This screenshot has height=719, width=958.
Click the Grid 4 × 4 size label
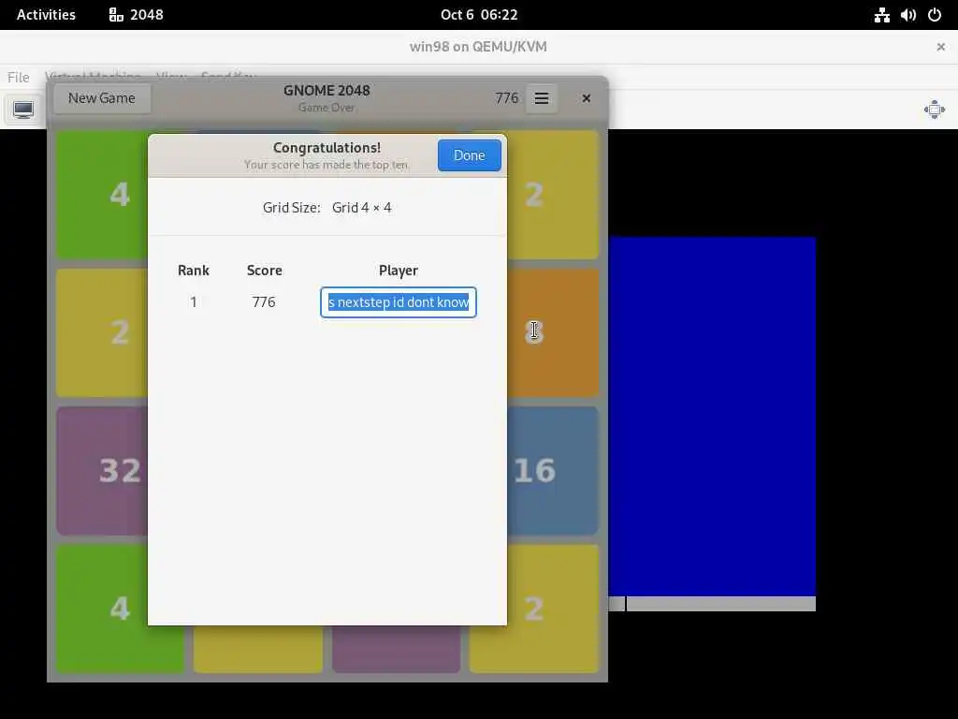[x=362, y=208]
